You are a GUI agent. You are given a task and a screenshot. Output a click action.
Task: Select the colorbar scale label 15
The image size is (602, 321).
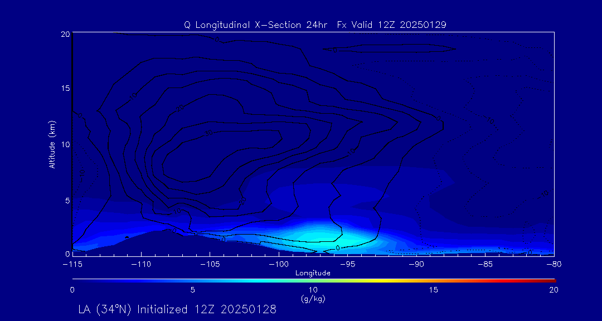pyautogui.click(x=434, y=291)
